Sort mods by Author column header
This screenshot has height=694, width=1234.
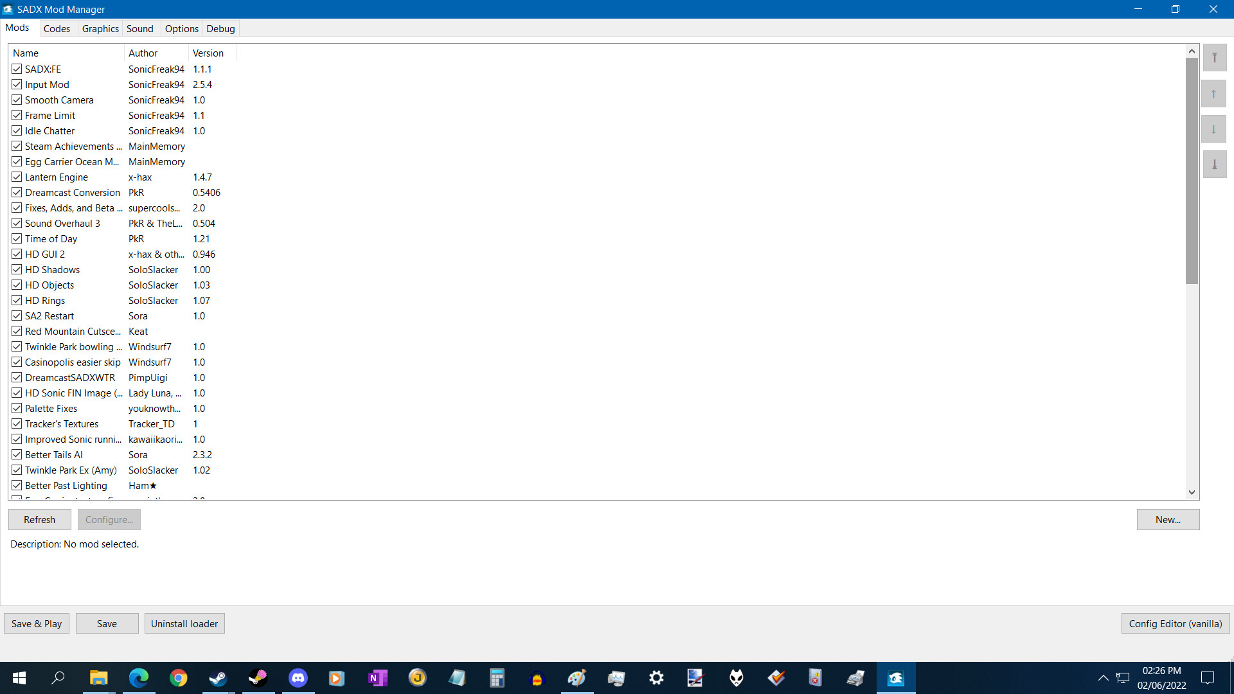(143, 53)
